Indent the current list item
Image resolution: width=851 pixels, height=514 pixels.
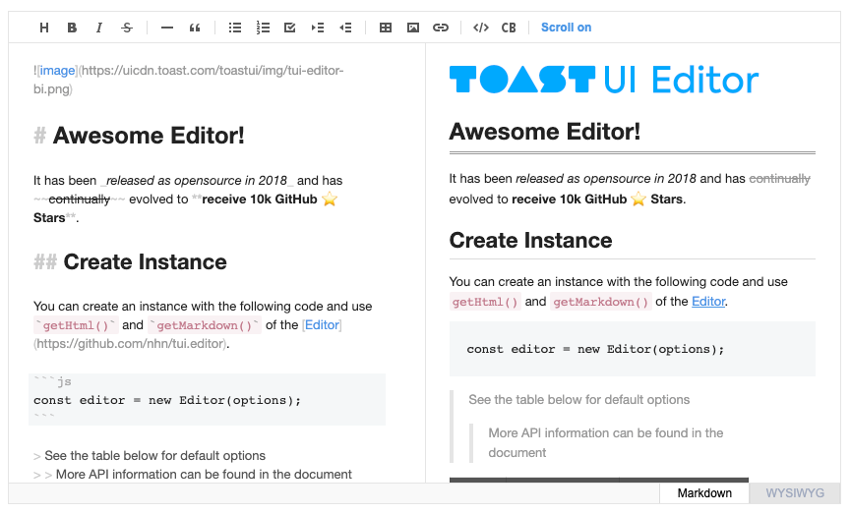tap(318, 28)
